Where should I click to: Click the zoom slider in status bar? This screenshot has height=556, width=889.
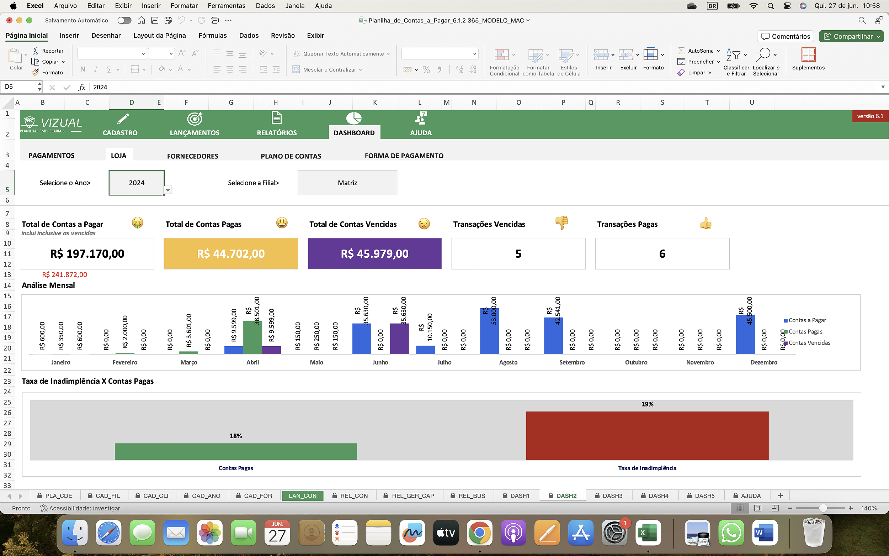[823, 508]
